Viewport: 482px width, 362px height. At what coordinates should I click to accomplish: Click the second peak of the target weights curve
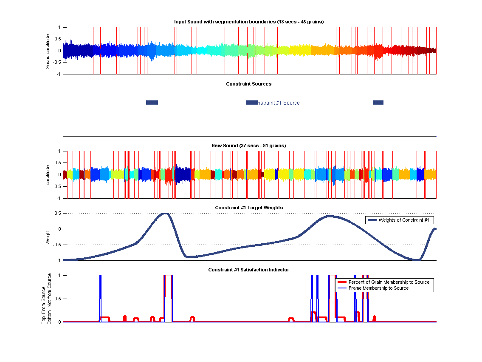[x=330, y=216]
